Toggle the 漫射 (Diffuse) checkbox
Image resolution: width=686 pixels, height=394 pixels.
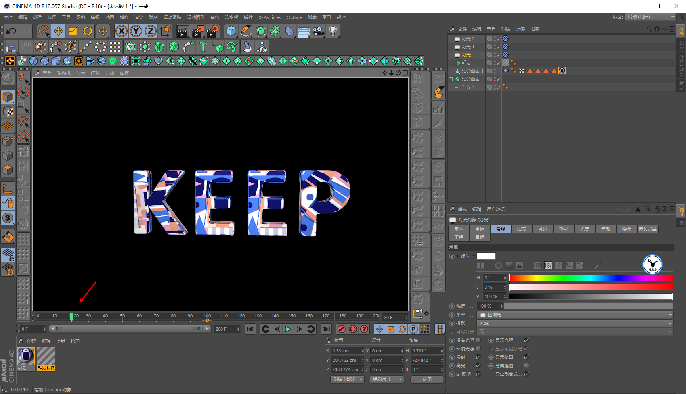[x=478, y=357]
